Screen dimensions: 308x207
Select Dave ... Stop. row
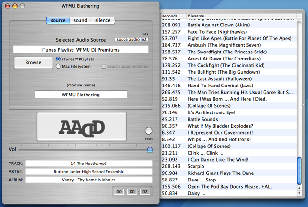click(x=229, y=180)
